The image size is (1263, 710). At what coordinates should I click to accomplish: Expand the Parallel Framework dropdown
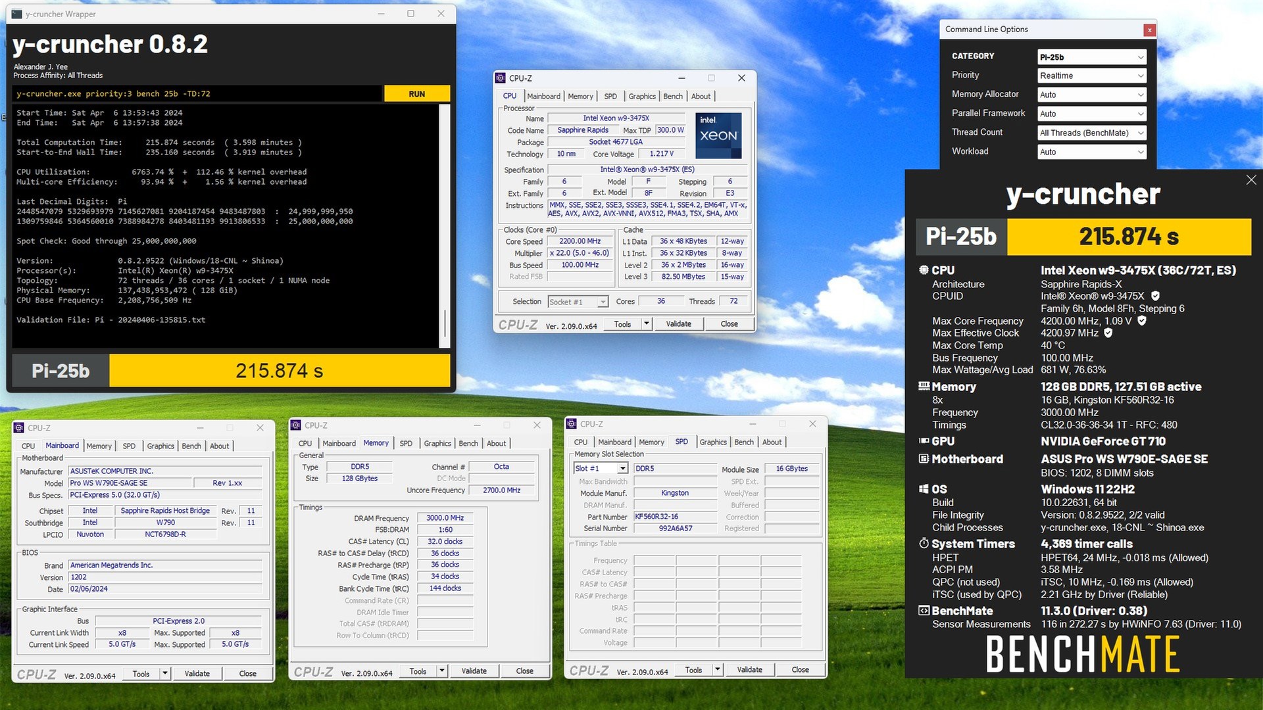pos(1092,114)
